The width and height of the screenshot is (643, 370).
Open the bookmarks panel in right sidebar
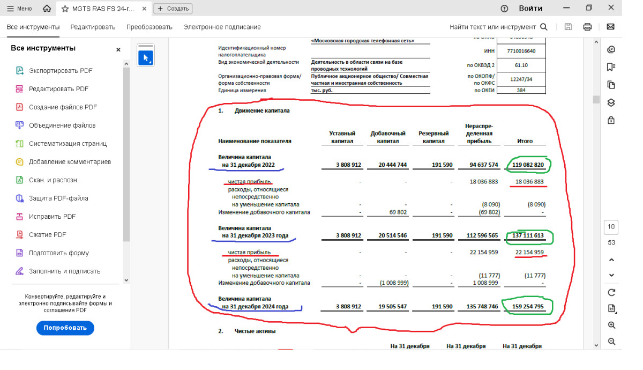click(x=611, y=67)
